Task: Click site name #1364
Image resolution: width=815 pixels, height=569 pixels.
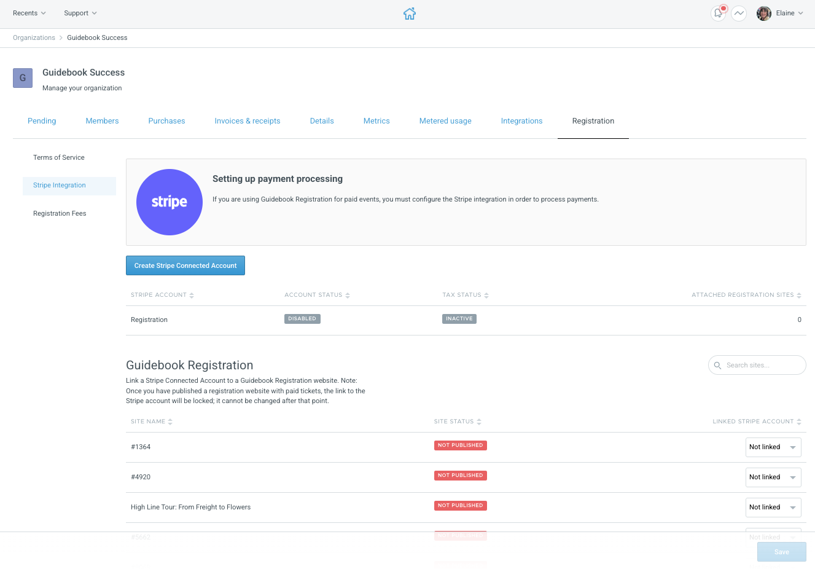Action: [141, 447]
